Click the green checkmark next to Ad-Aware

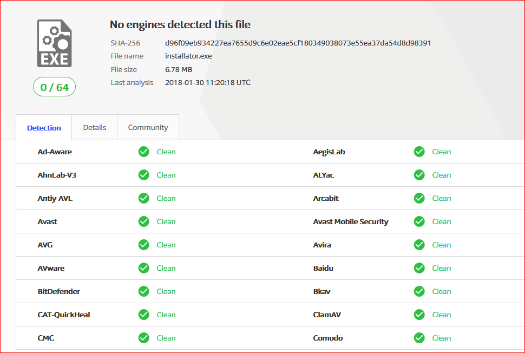(x=143, y=152)
